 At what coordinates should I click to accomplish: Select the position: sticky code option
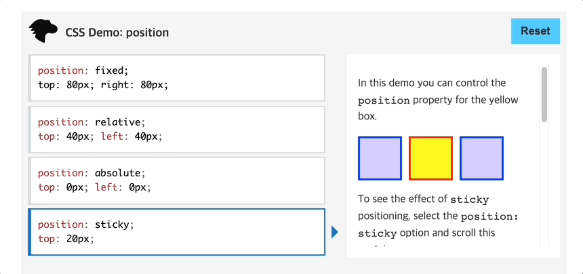coord(177,232)
